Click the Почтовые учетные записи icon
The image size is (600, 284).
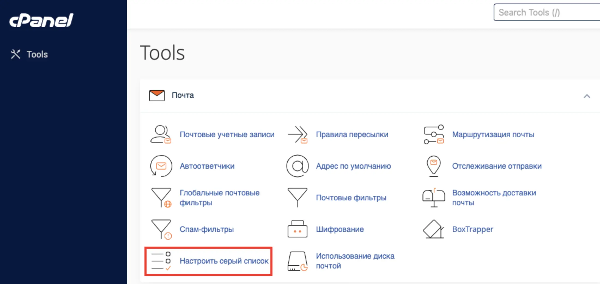(161, 134)
